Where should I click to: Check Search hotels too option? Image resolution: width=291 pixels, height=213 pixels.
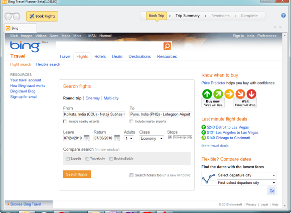click(x=131, y=175)
